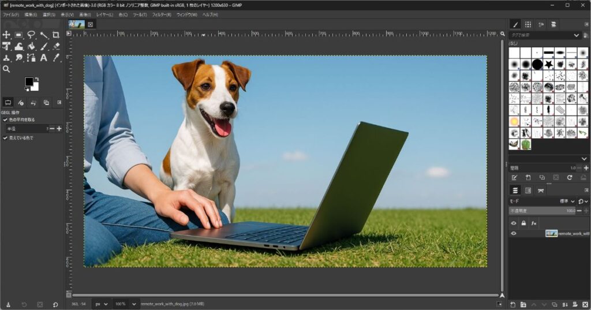Toggle the 色の平均を取る checkbox

[5, 119]
